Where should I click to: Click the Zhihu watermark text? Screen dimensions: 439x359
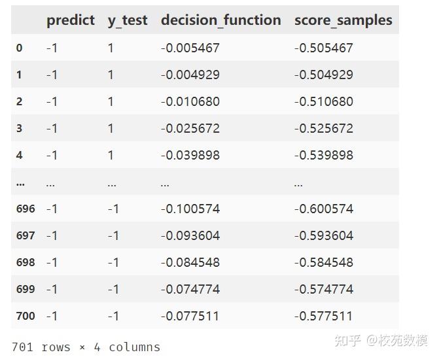coord(381,341)
